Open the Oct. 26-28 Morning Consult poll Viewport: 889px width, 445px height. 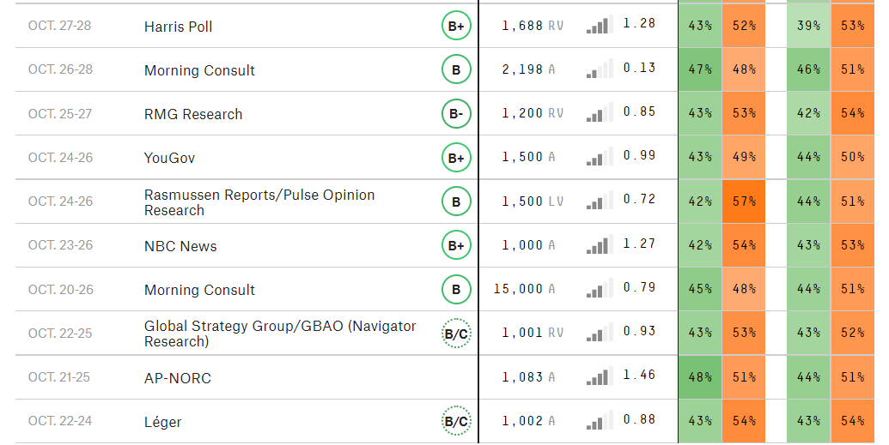[x=199, y=70]
